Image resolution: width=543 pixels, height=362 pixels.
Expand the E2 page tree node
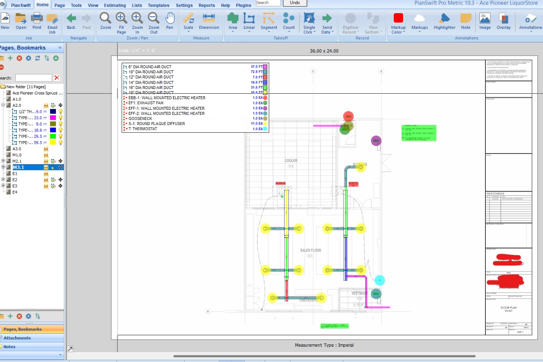click(x=3, y=180)
